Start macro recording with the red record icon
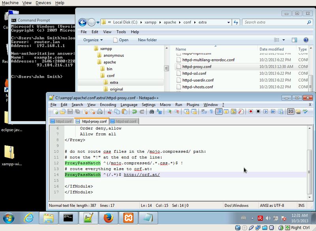The width and height of the screenshot is (316, 231). (x=250, y=112)
